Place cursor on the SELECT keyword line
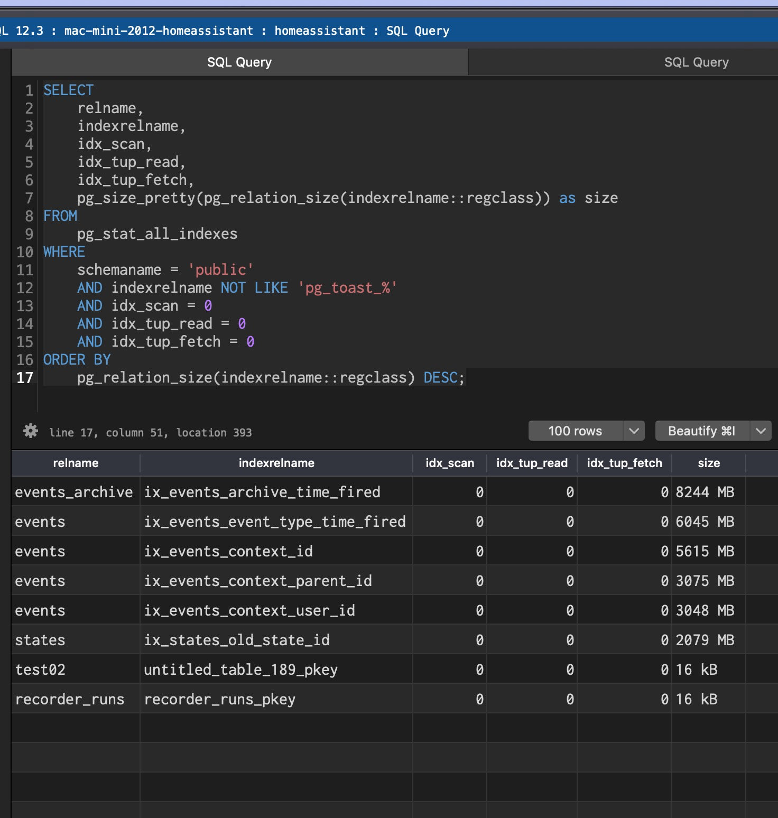The height and width of the screenshot is (818, 778). pyautogui.click(x=69, y=90)
